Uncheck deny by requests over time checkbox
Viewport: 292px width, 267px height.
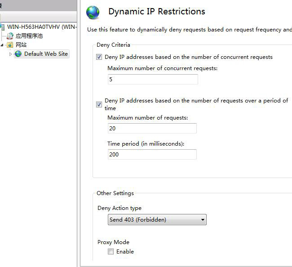tap(99, 104)
